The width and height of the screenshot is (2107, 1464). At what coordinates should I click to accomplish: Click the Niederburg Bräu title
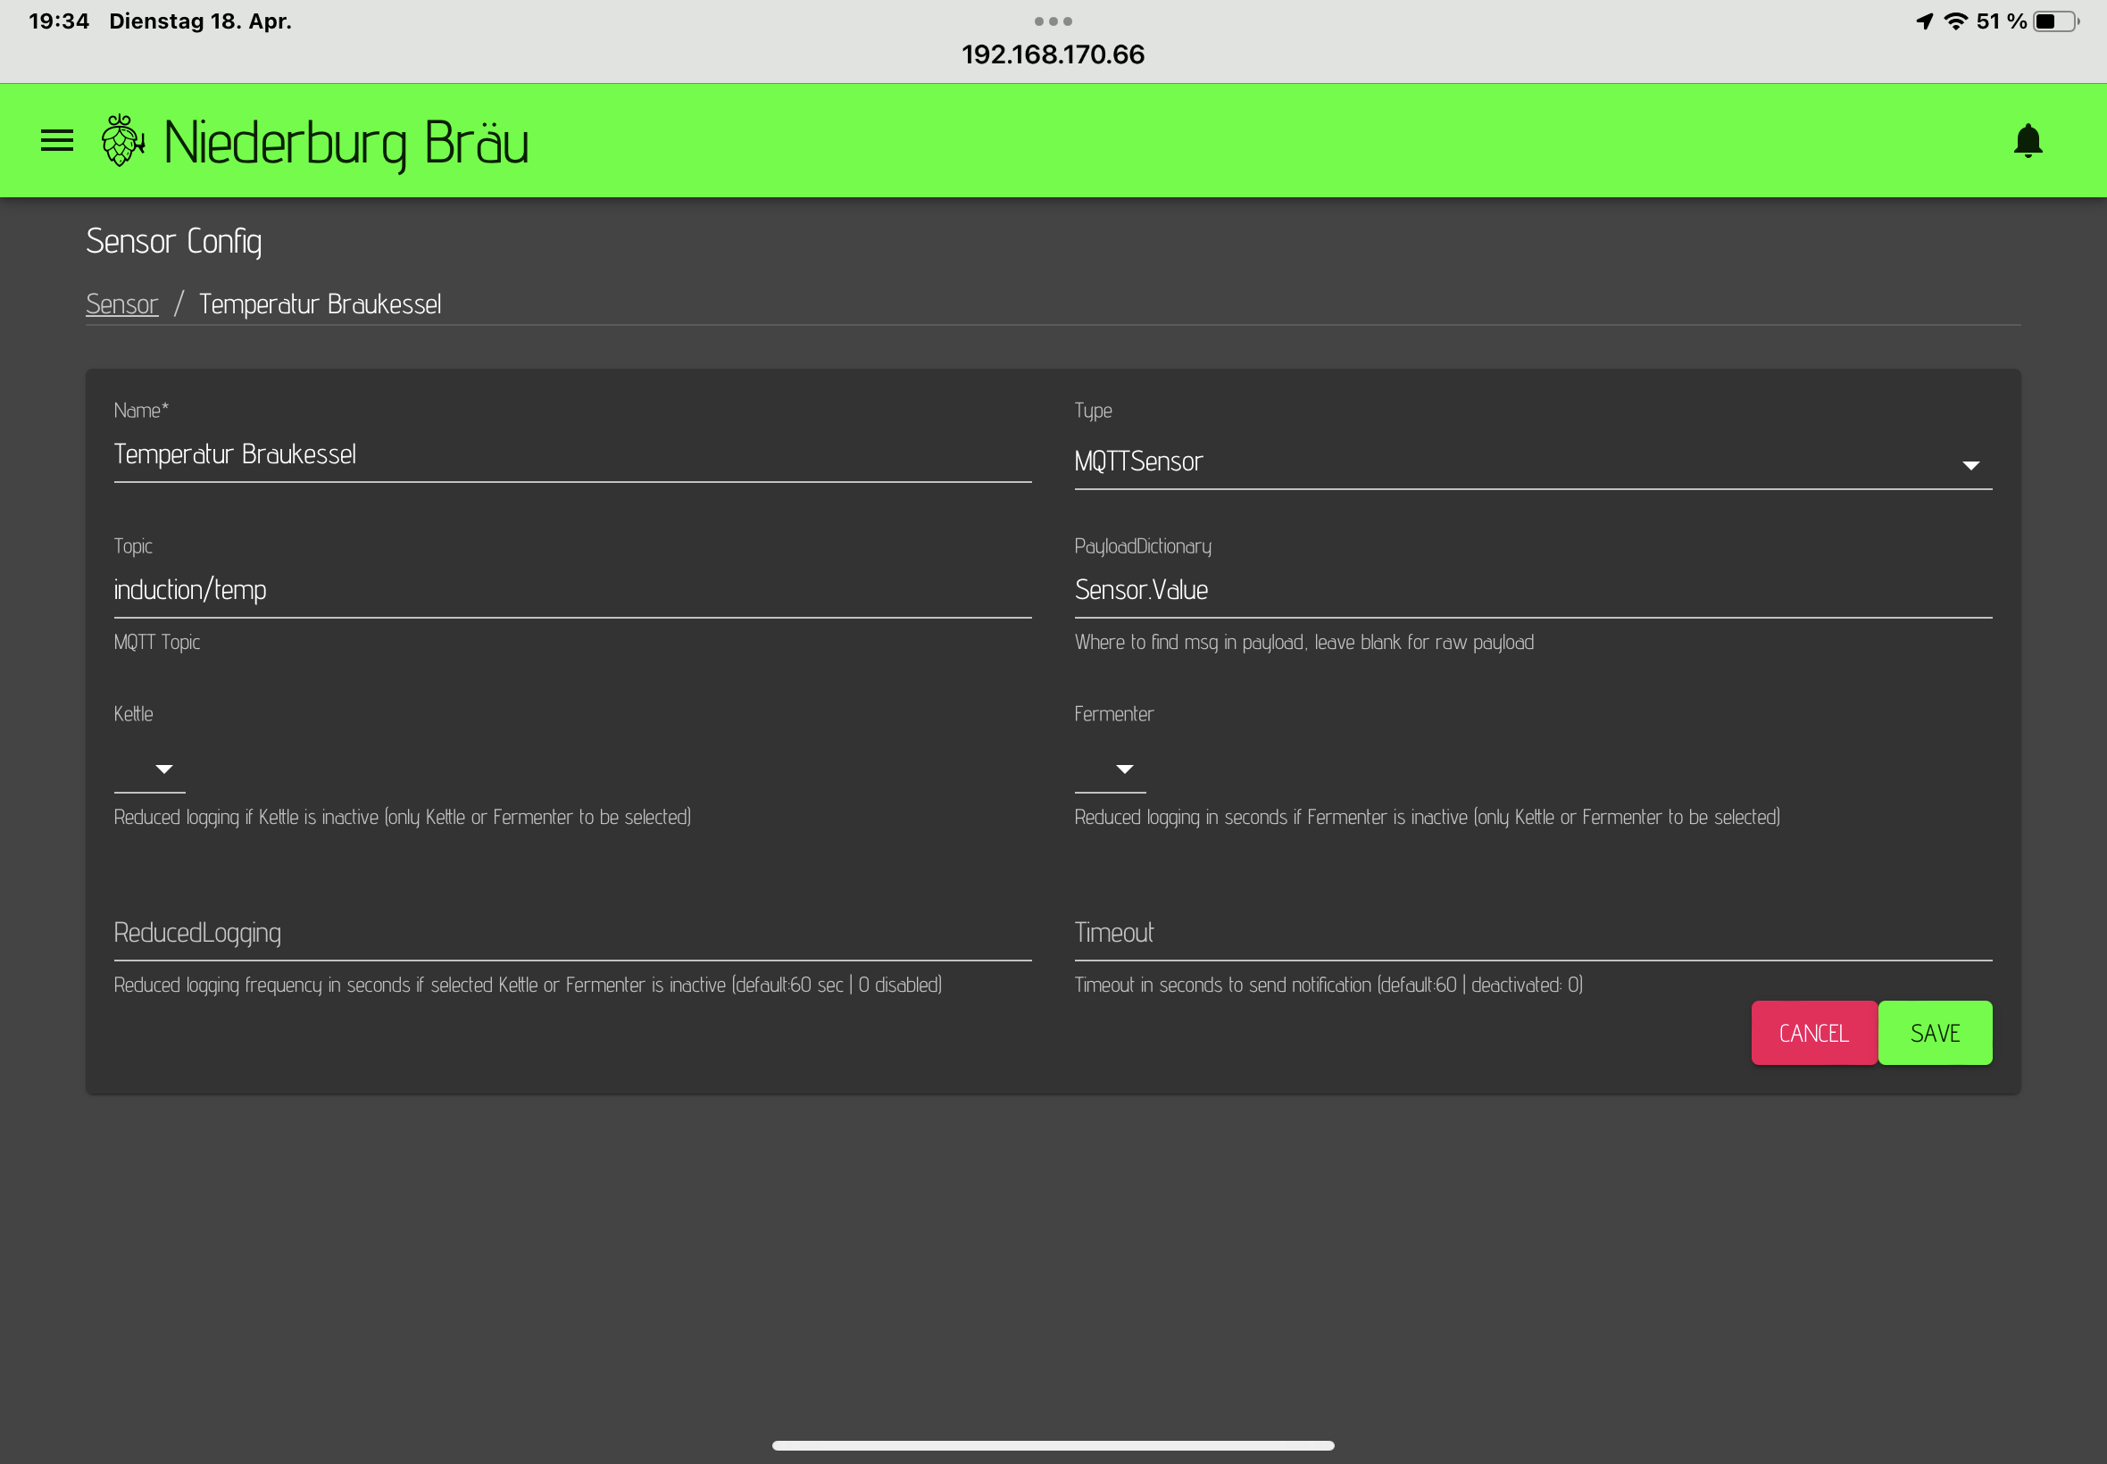[x=346, y=142]
